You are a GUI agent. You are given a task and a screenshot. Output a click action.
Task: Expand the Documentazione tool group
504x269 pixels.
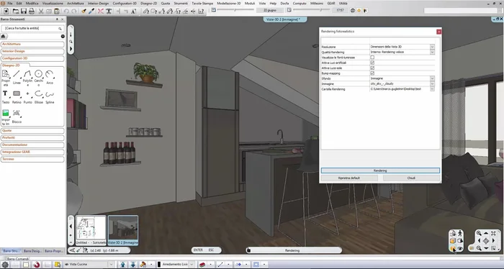[32, 145]
